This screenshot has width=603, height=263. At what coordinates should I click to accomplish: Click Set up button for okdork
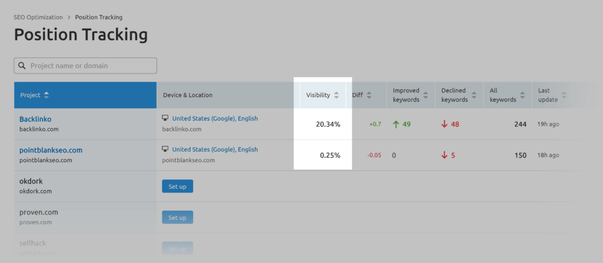tap(177, 187)
